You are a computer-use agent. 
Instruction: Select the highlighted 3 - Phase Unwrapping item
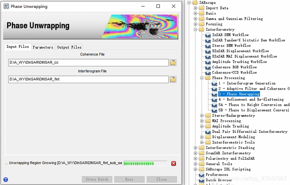point(239,94)
